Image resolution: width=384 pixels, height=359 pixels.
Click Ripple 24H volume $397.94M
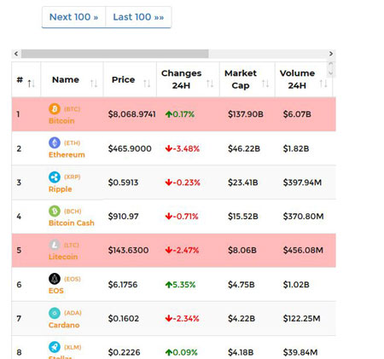[x=302, y=182]
